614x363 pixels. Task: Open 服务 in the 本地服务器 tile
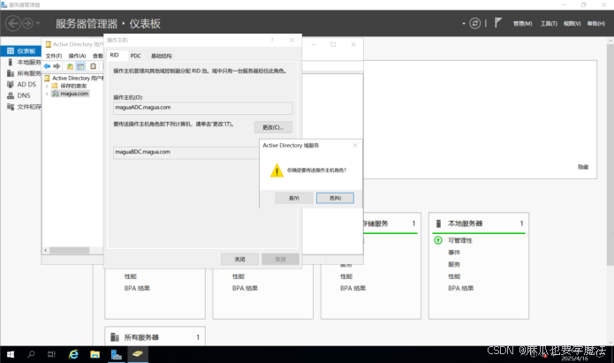(x=454, y=264)
